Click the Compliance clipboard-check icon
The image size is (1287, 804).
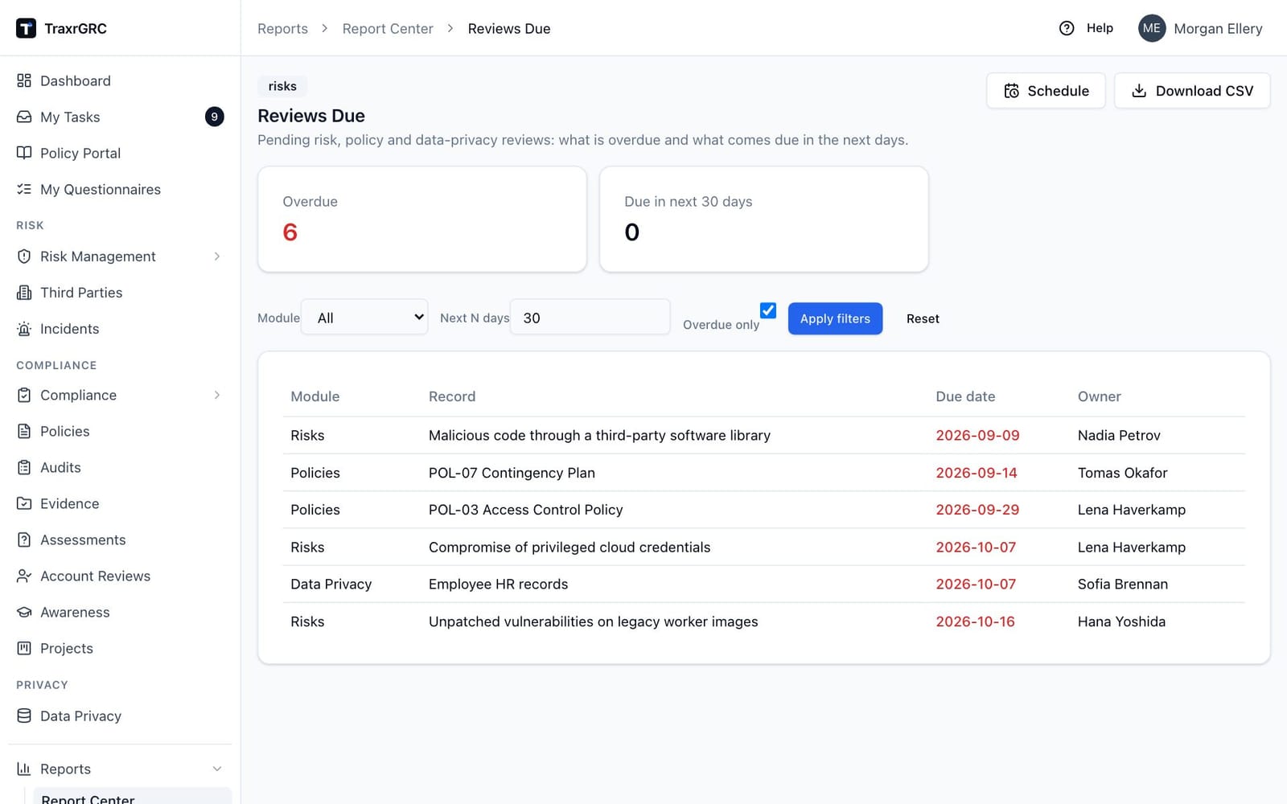24,395
